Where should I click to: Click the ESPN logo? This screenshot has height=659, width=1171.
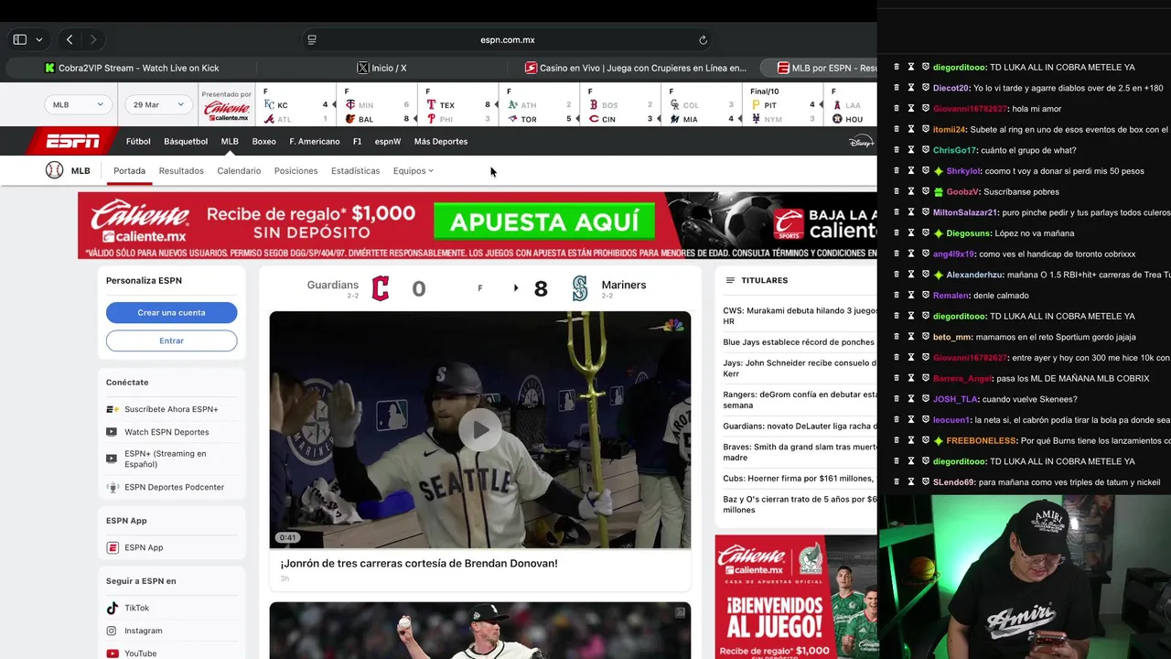tap(73, 141)
